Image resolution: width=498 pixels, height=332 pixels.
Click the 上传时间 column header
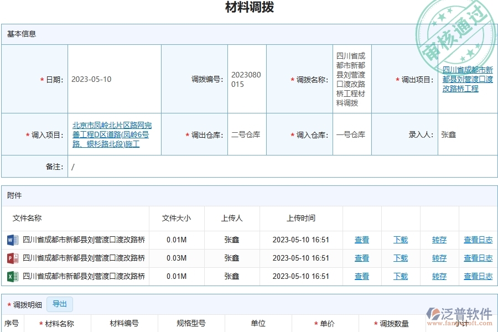[x=300, y=218]
